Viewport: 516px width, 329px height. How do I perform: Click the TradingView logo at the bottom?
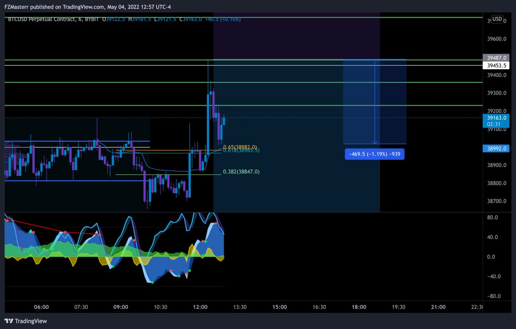tap(25, 321)
